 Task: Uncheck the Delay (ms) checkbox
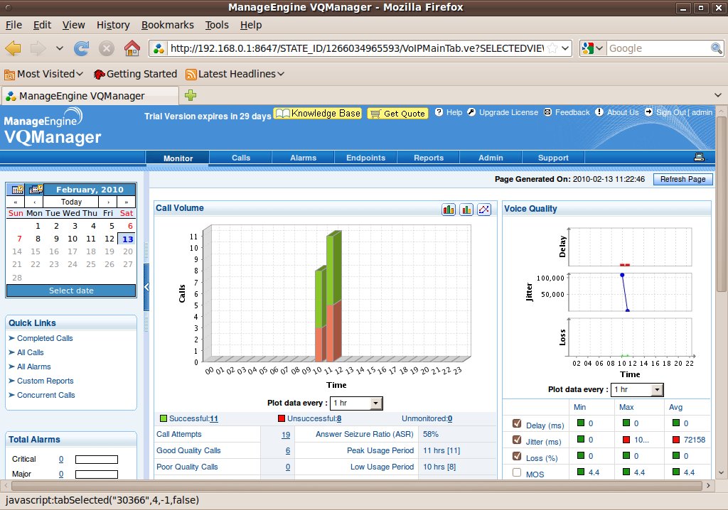tap(517, 424)
